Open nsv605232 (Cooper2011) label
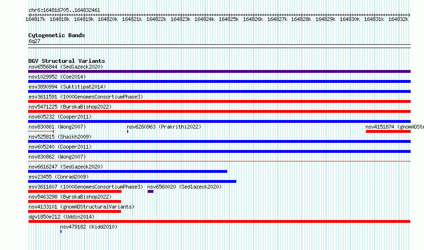424x250 pixels. coord(60,117)
